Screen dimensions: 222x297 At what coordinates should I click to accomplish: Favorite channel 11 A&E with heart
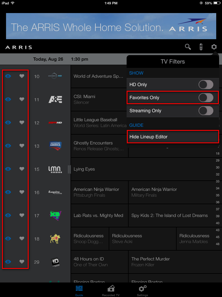pos(22,99)
